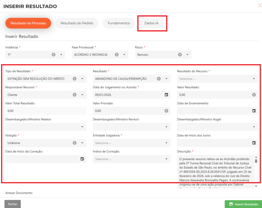Screen dimensions: 262x208
Task: Click the Valor Total Resultado input field
Action: (45, 111)
